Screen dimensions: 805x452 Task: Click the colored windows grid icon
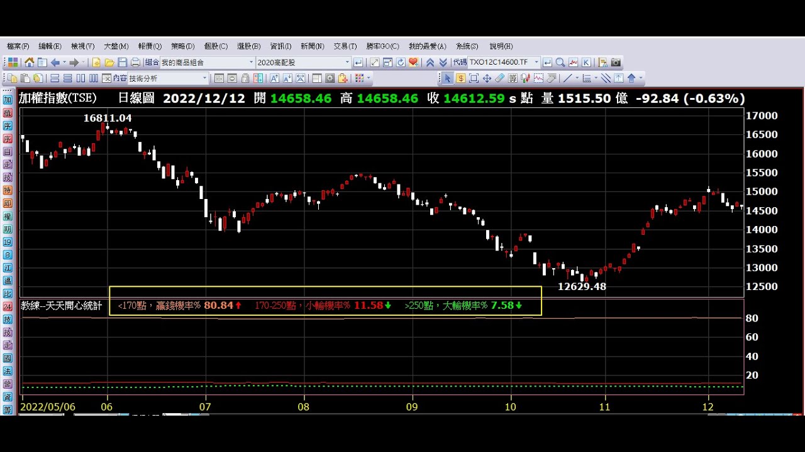click(x=13, y=62)
